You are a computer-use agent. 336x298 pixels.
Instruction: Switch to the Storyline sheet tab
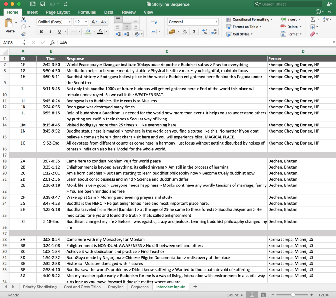point(116,287)
